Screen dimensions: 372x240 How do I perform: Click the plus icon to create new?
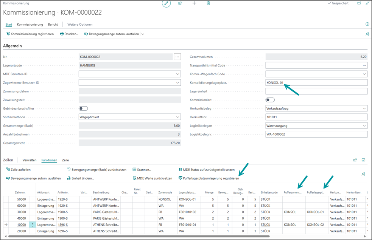coord(194,3)
